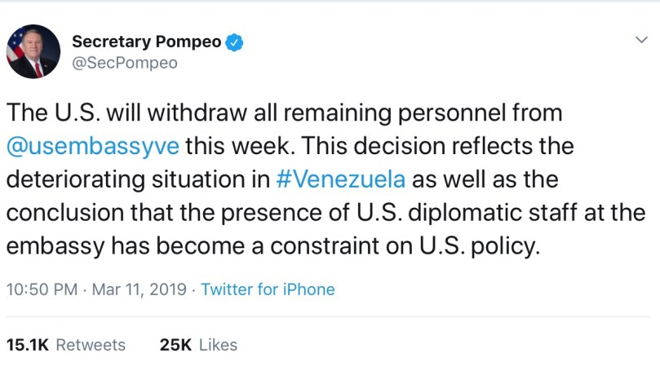Open the #Venezuela hashtag
The height and width of the screenshot is (371, 660).
point(341,179)
